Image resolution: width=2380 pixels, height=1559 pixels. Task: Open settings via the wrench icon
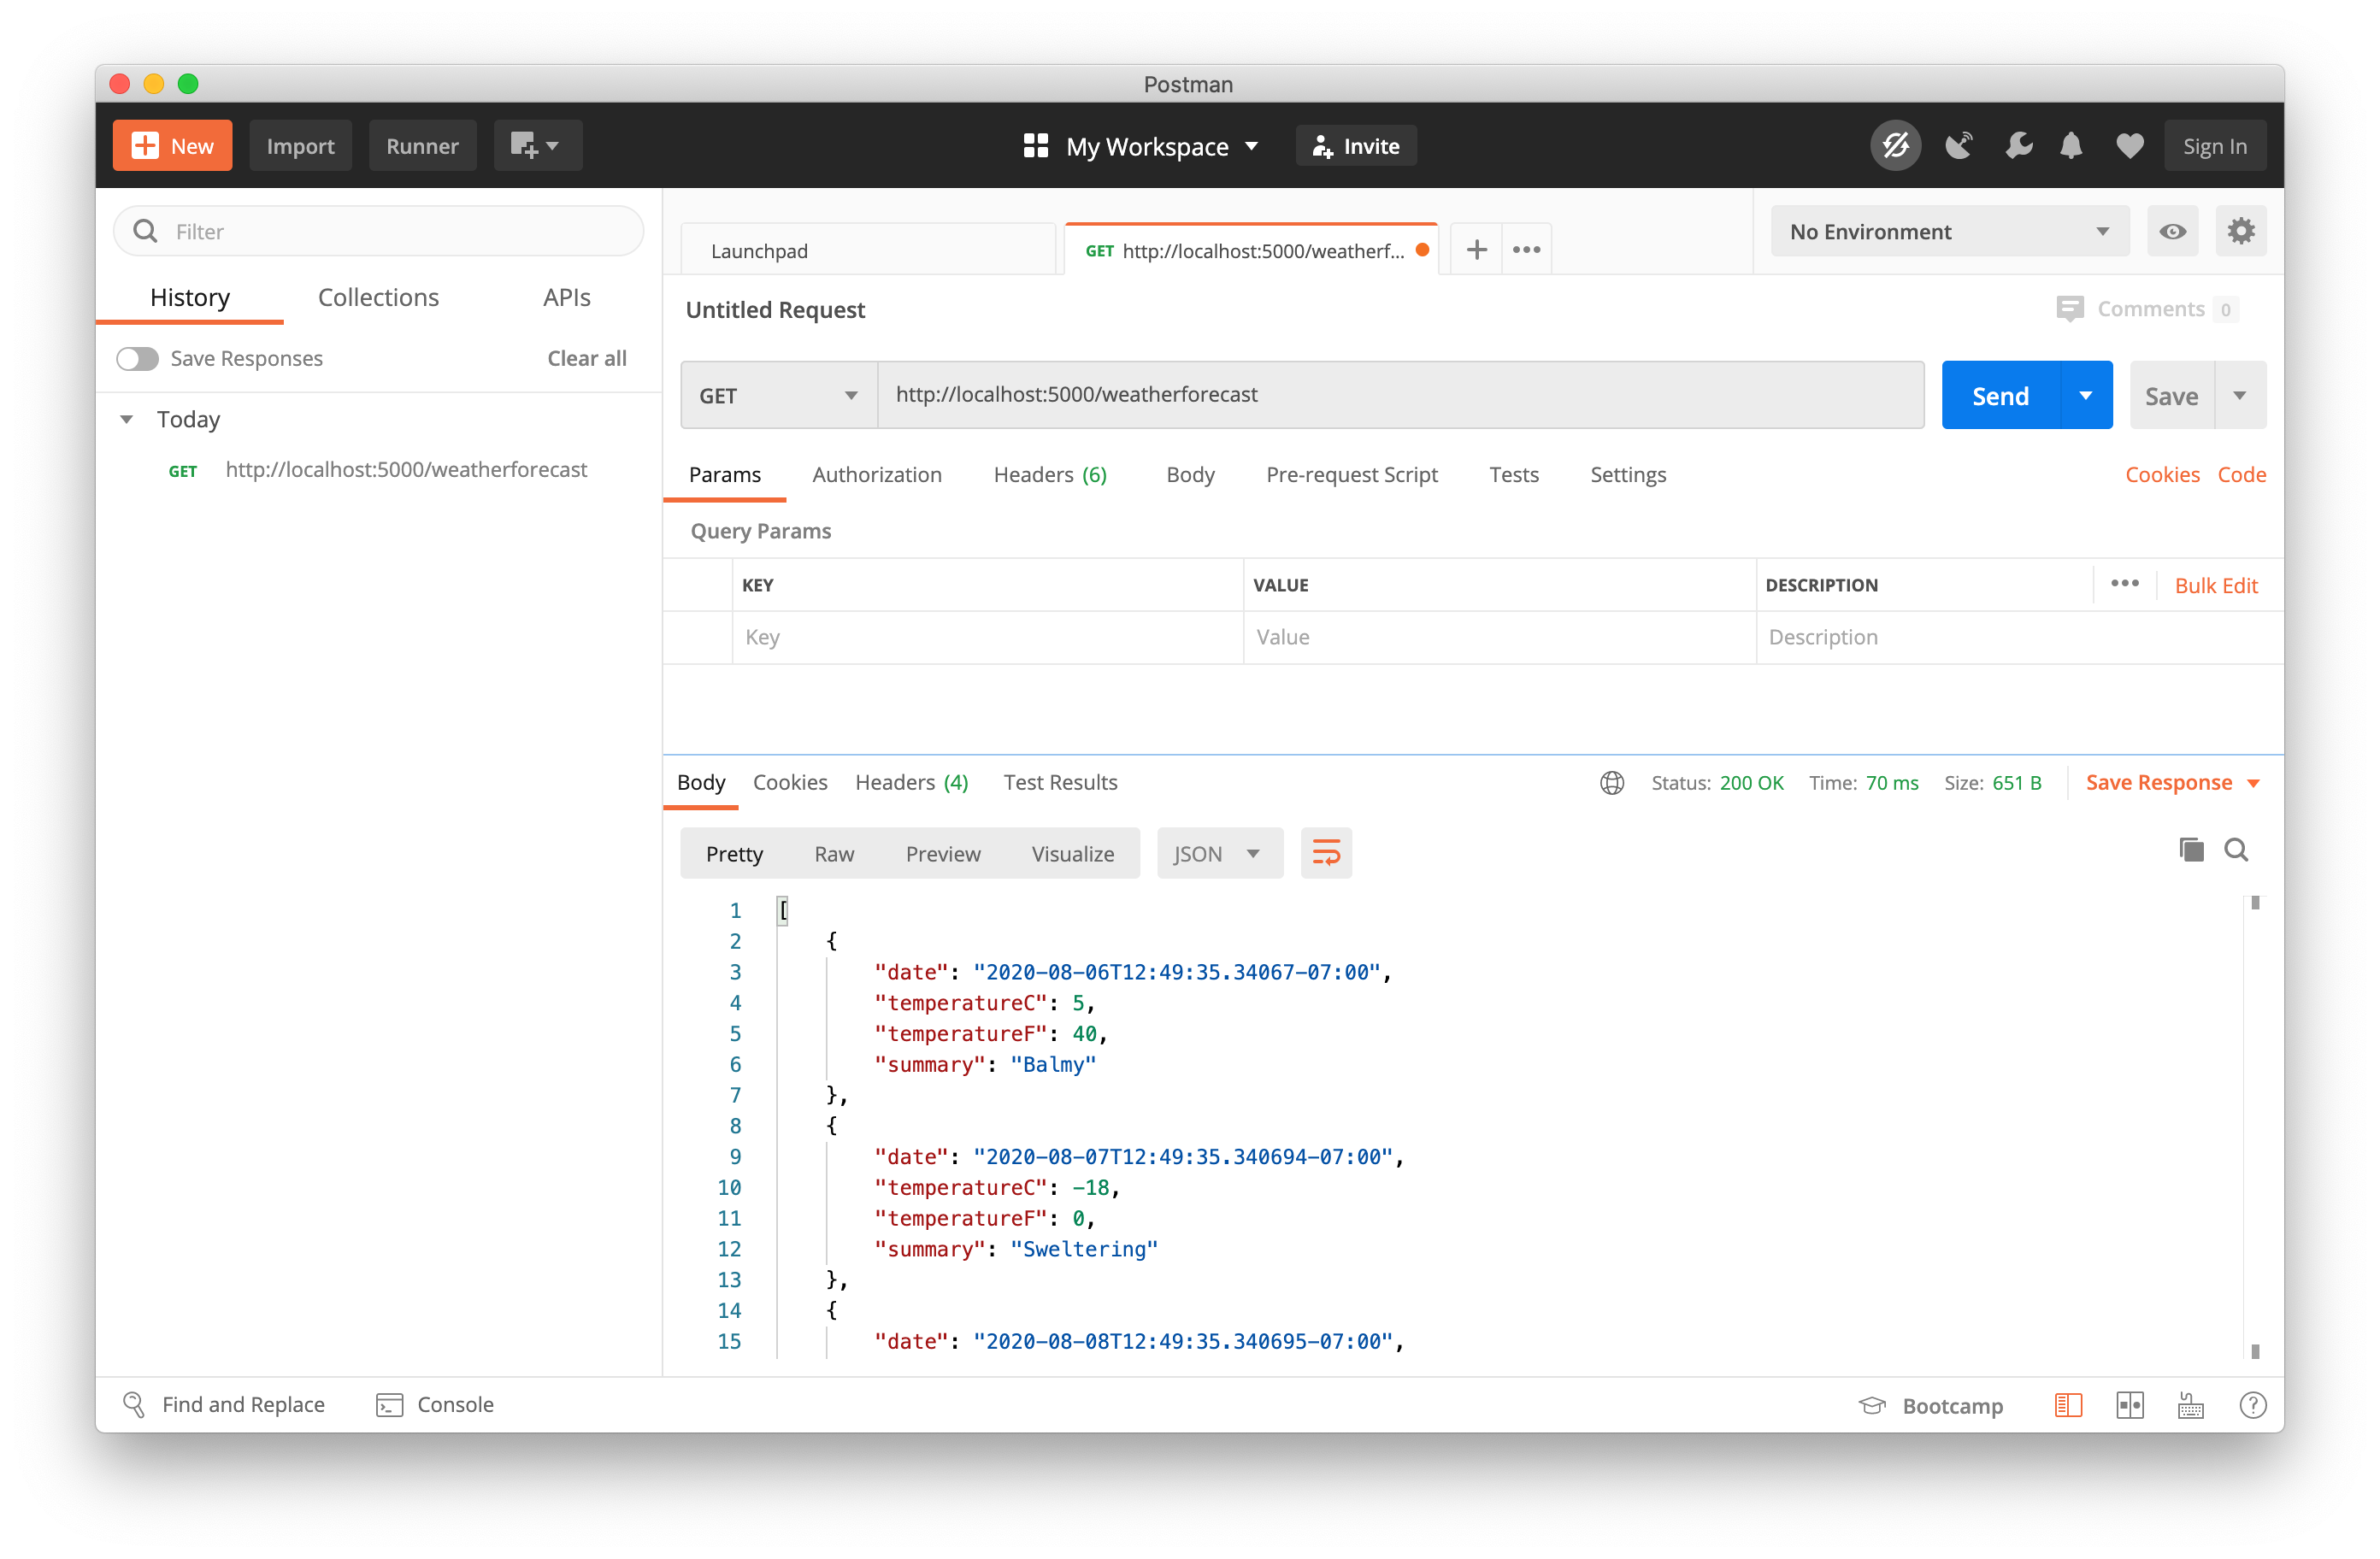[x=2018, y=146]
